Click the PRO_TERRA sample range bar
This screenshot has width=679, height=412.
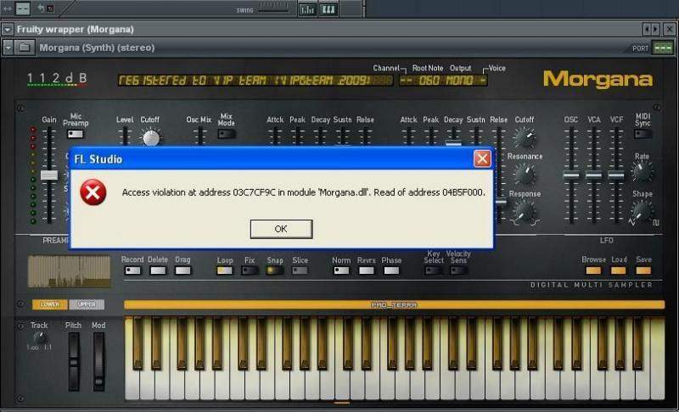coord(394,305)
